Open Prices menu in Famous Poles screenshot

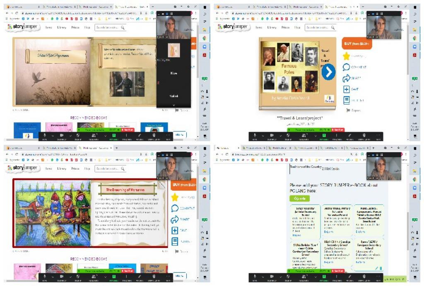[285, 27]
